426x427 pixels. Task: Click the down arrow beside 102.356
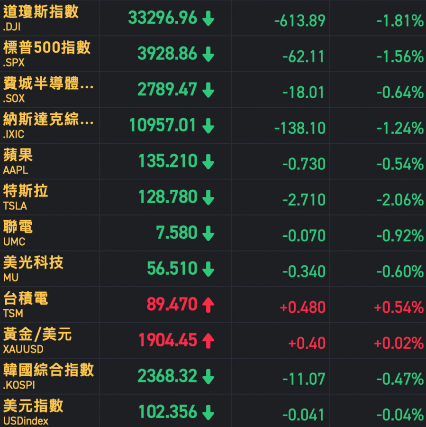pos(208,412)
